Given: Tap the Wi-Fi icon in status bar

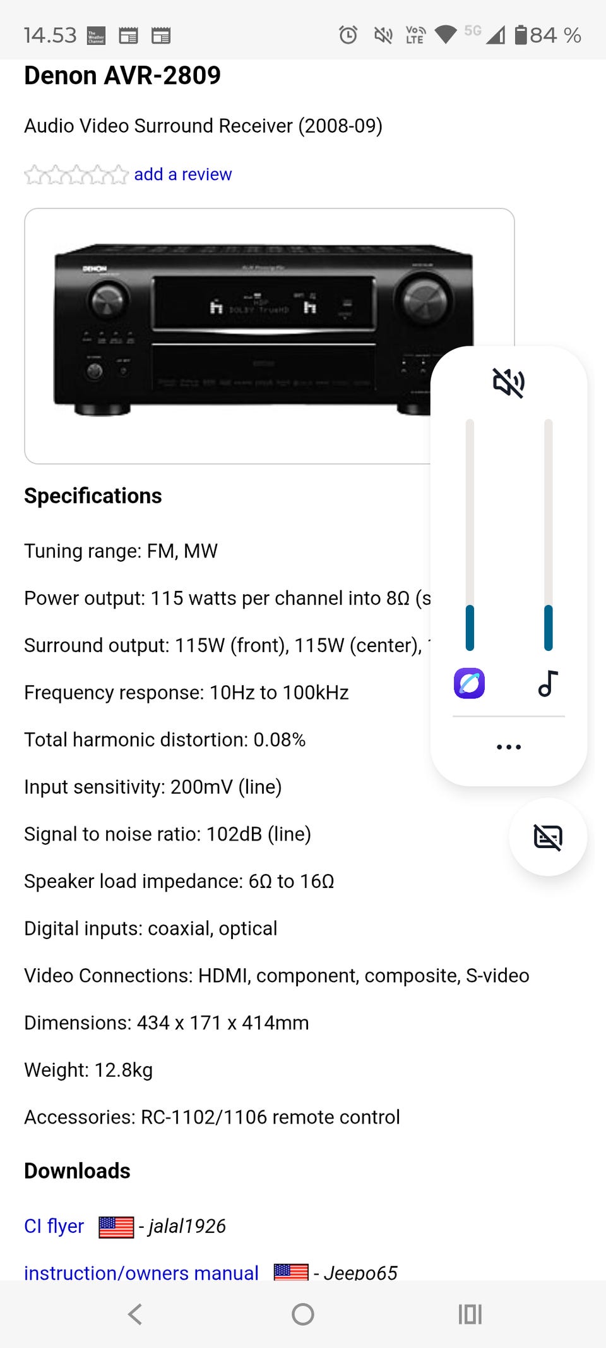Looking at the screenshot, I should [446, 35].
